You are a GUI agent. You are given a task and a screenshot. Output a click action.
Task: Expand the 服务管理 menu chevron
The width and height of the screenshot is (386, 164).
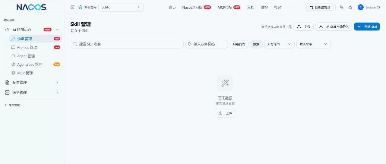(58, 93)
